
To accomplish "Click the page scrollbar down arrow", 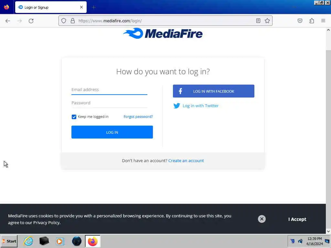I will [x=328, y=231].
